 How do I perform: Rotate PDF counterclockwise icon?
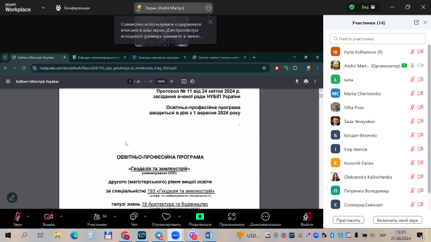pos(192,81)
